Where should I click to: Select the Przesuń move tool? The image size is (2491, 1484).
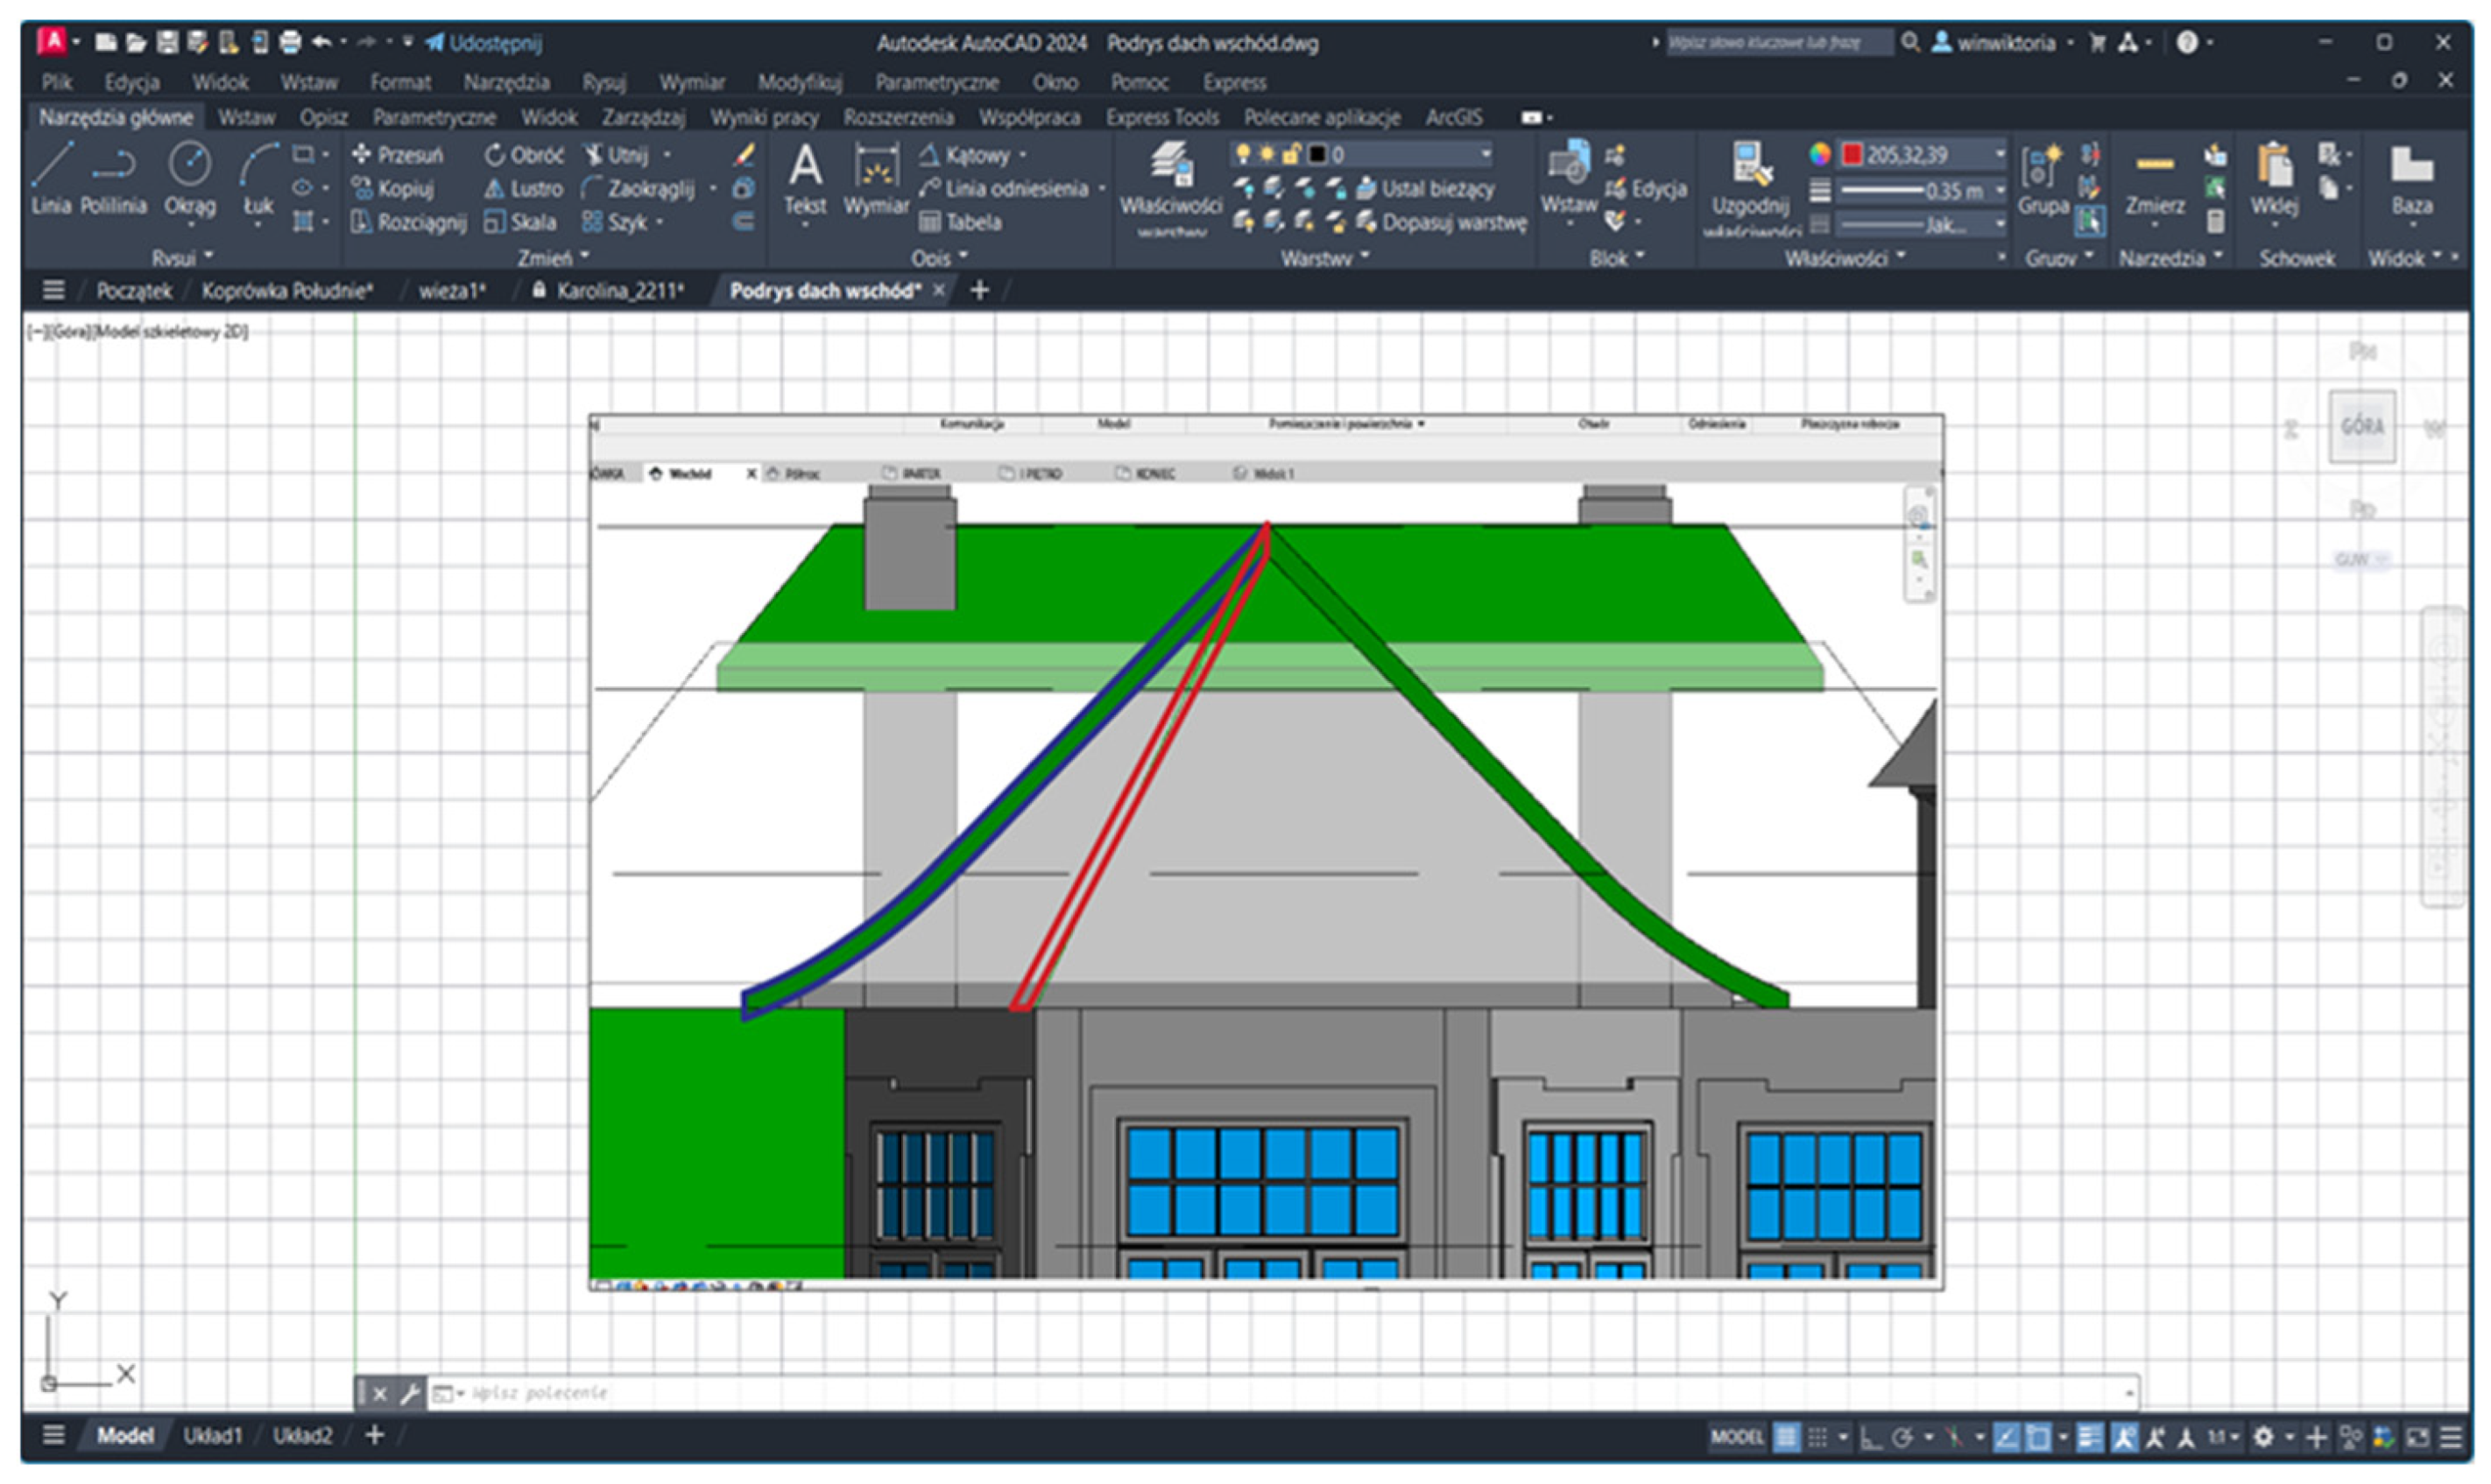click(x=399, y=155)
